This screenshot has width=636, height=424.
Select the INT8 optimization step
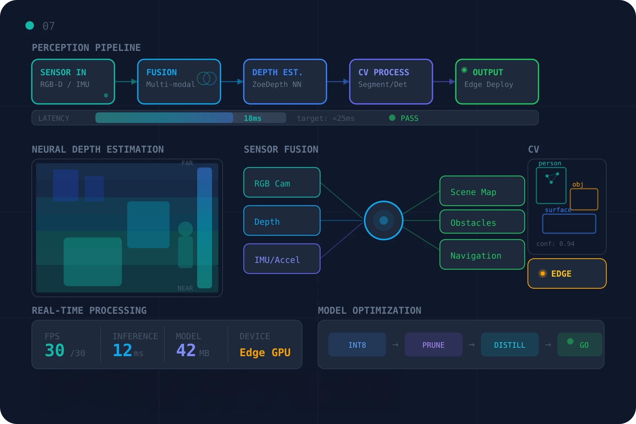point(357,344)
